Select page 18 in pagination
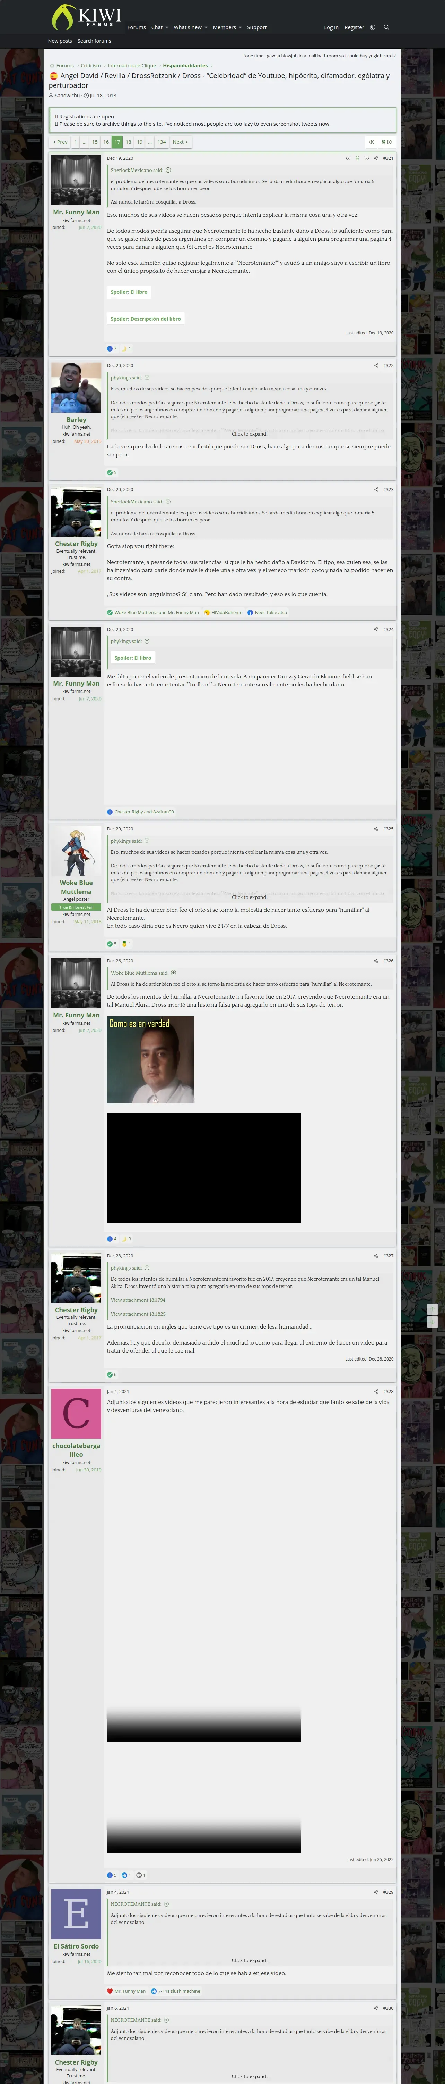 (x=129, y=142)
